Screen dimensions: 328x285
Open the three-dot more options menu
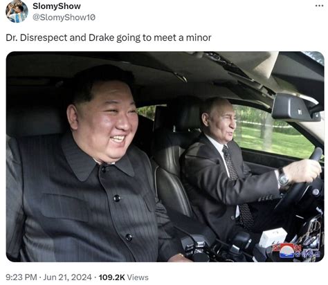coord(319,6)
